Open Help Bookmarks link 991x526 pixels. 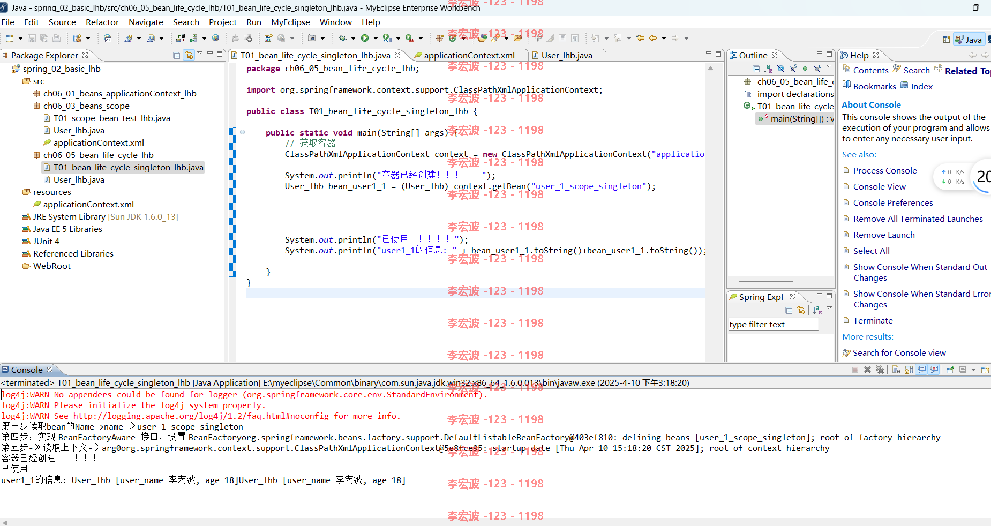(x=874, y=86)
